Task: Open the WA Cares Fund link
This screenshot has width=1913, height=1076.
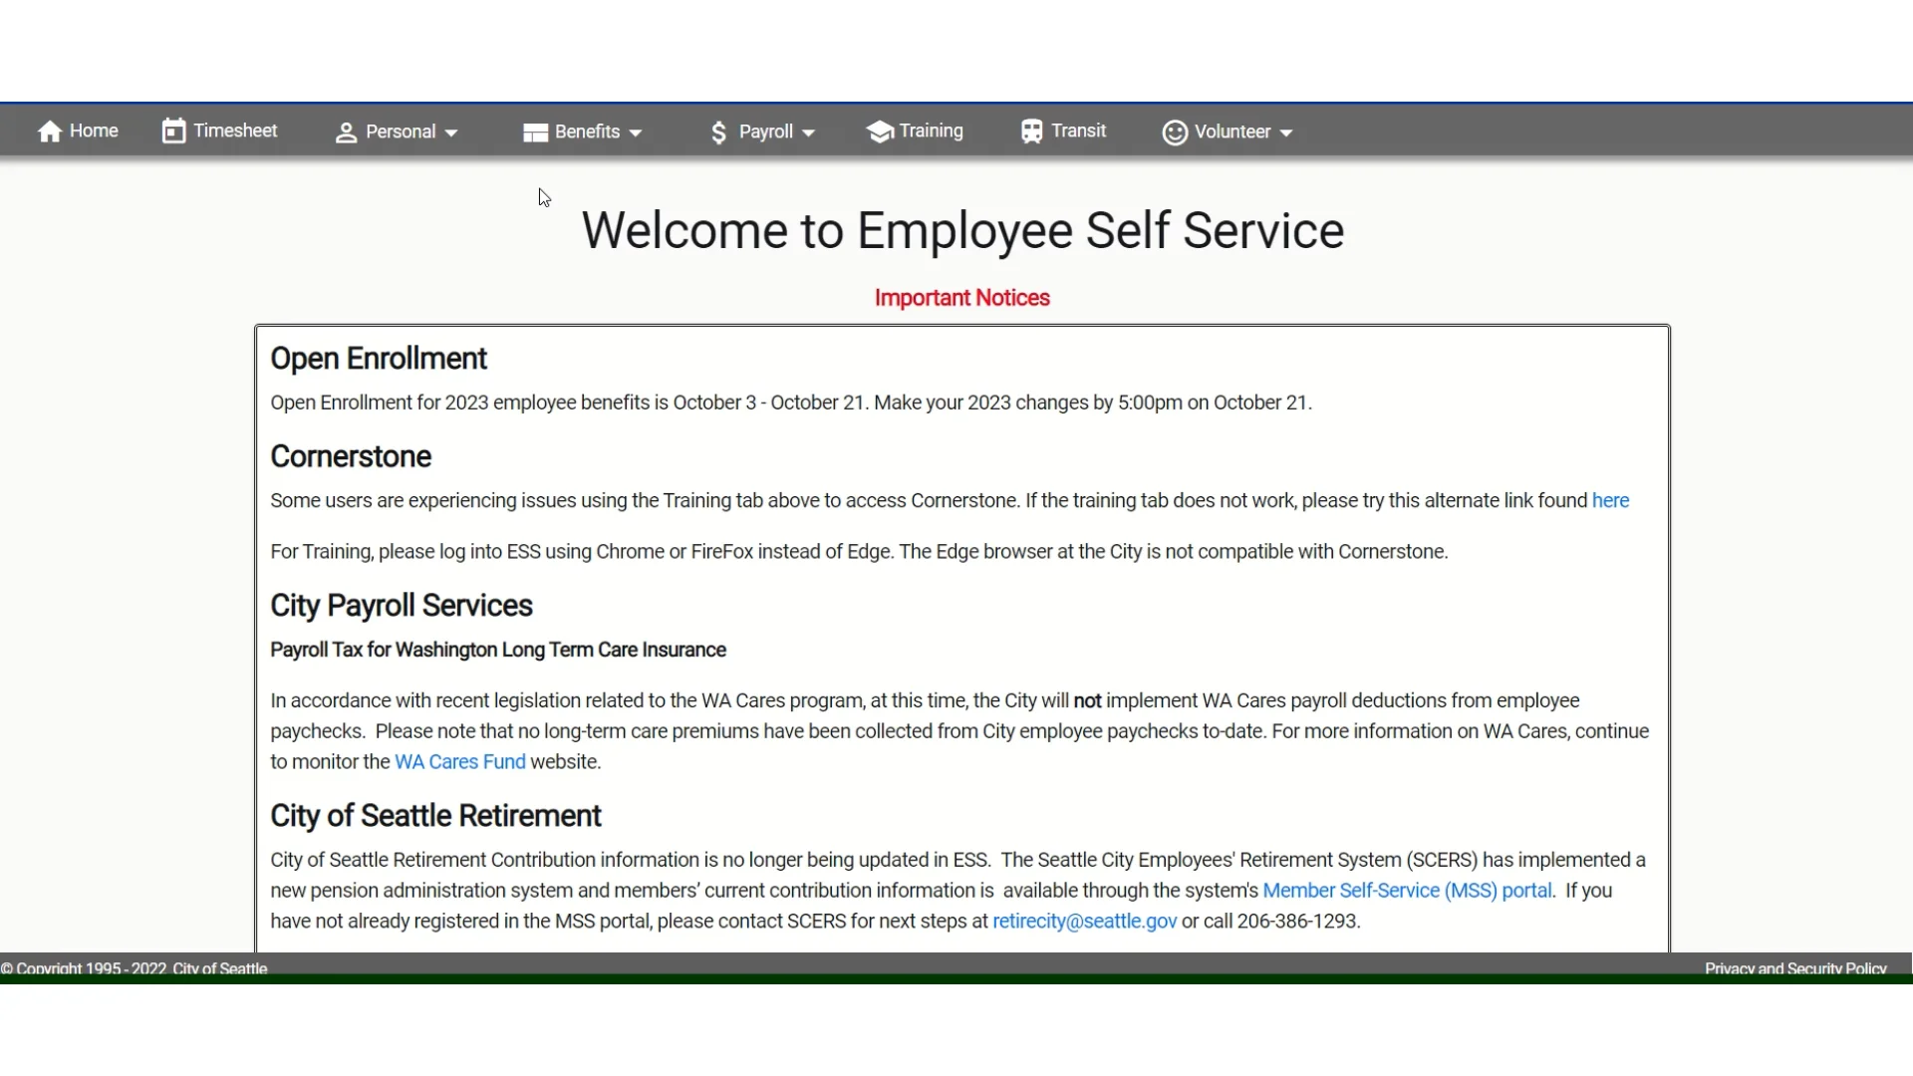Action: tap(460, 761)
